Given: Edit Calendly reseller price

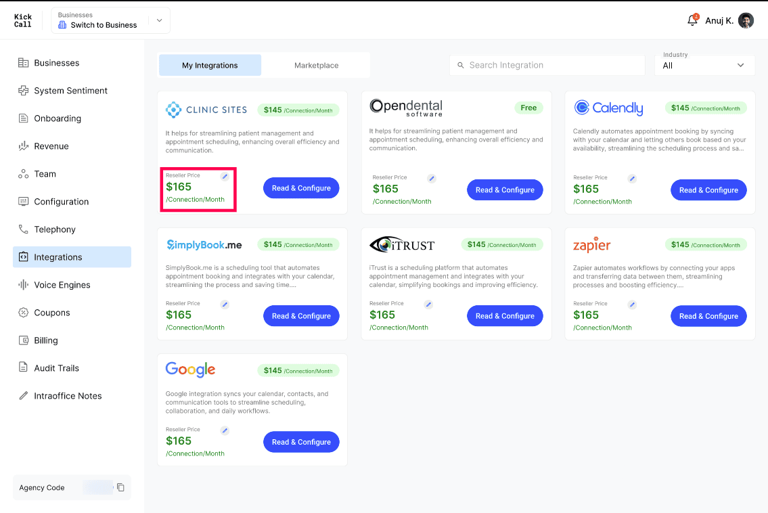Looking at the screenshot, I should 632,179.
